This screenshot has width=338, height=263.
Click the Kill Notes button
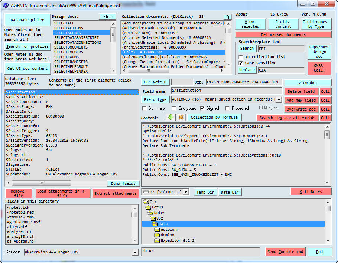point(311,191)
